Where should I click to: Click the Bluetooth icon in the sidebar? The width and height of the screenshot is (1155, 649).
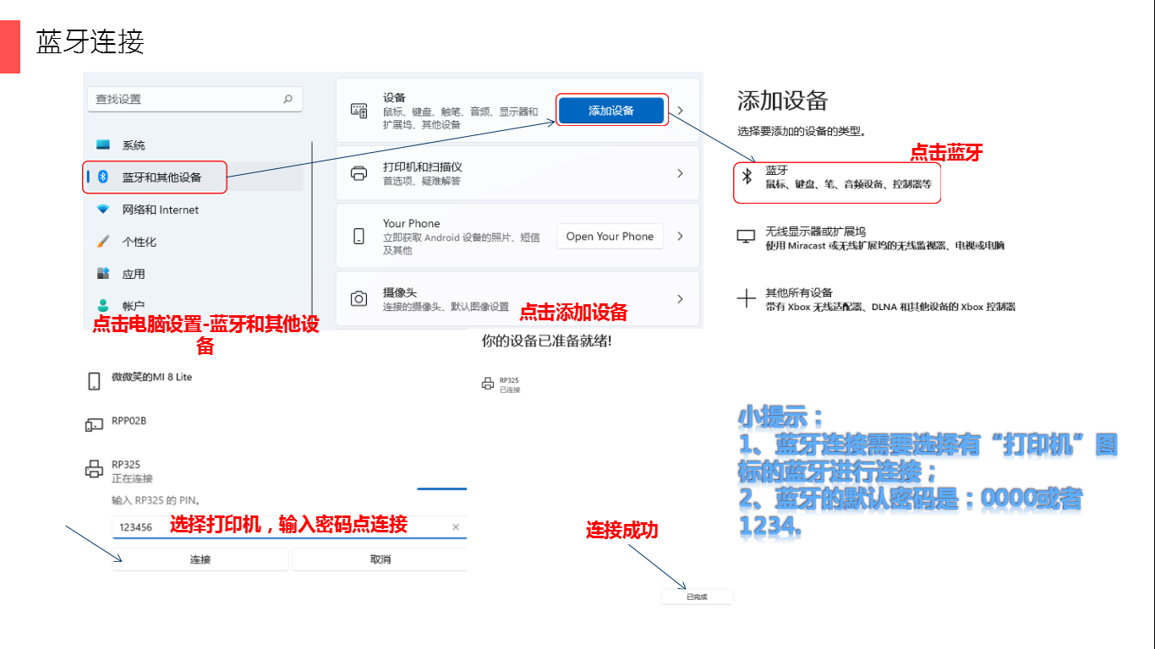[x=103, y=177]
